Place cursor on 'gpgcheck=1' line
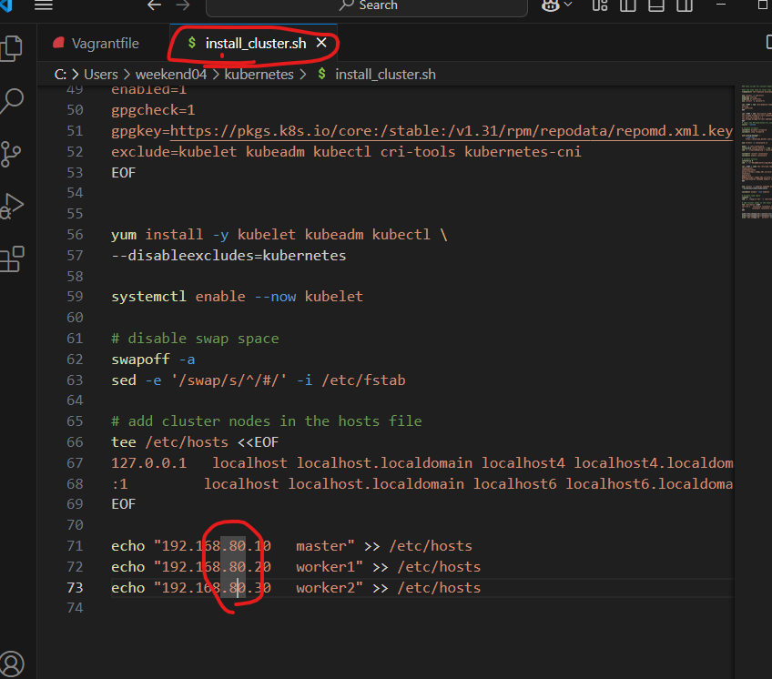The image size is (772, 679). coord(153,110)
